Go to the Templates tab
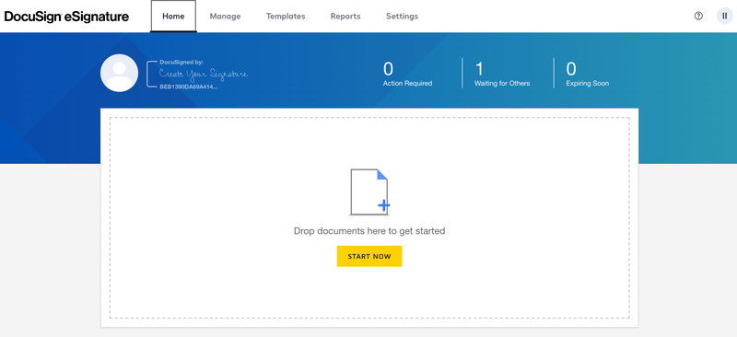 pos(286,17)
